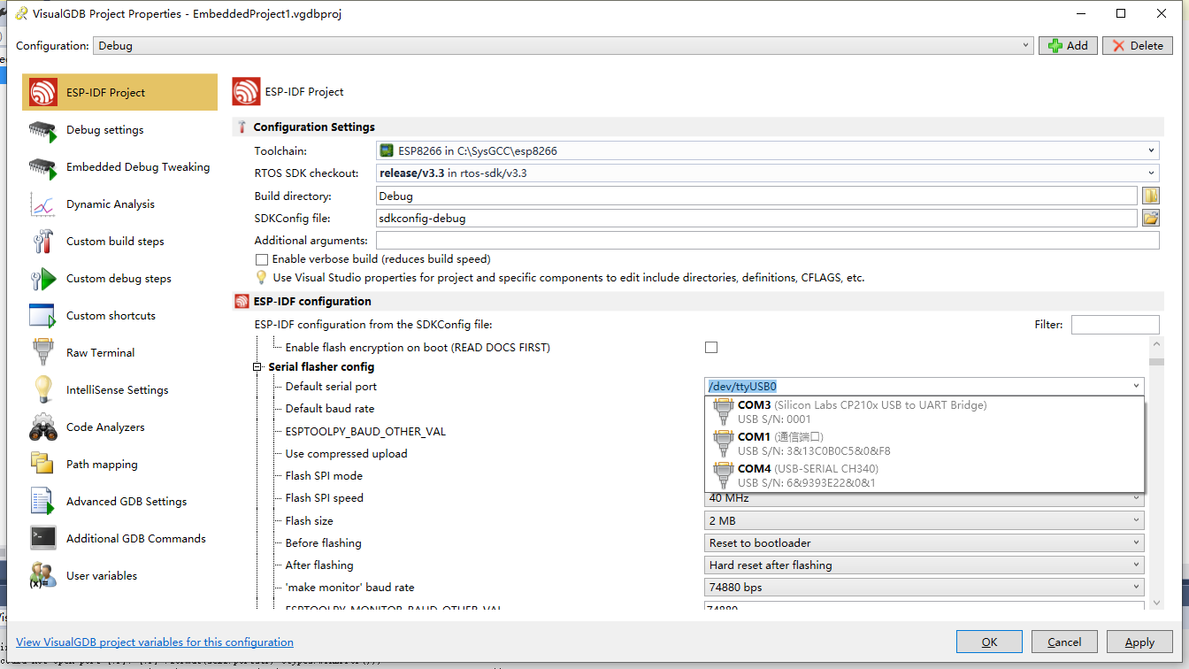The width and height of the screenshot is (1189, 669).
Task: Click the COM3 serial port icon
Action: pos(724,411)
